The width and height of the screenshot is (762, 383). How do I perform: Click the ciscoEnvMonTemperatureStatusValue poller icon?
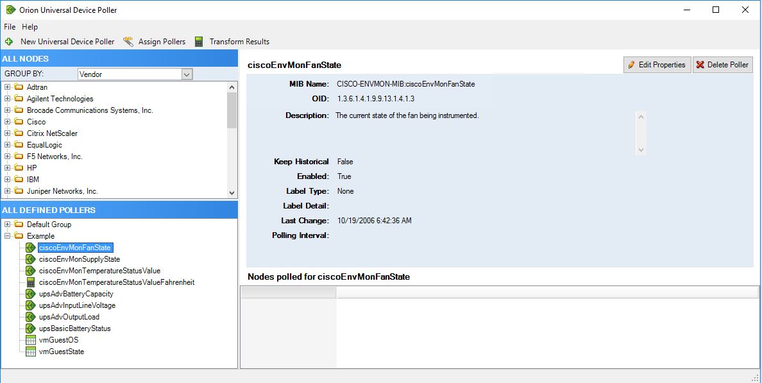(30, 270)
